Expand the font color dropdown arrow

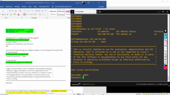point(20,15)
